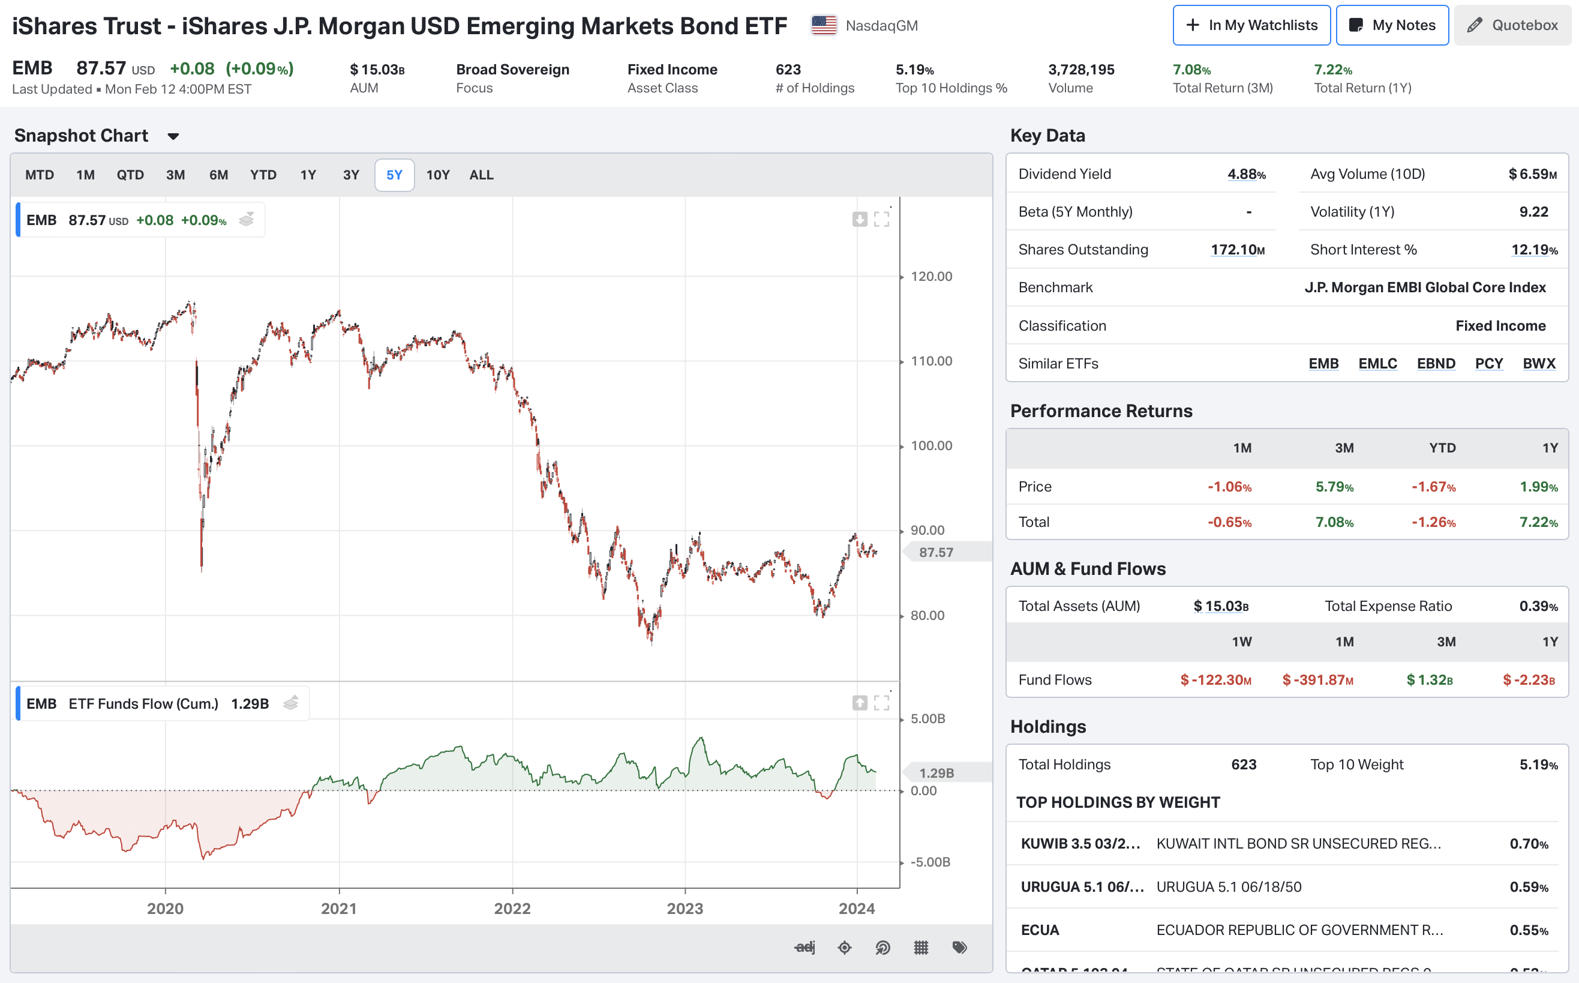Click the US flag icon near NasdaqGM
Image resolution: width=1579 pixels, height=983 pixels.
pos(824,25)
